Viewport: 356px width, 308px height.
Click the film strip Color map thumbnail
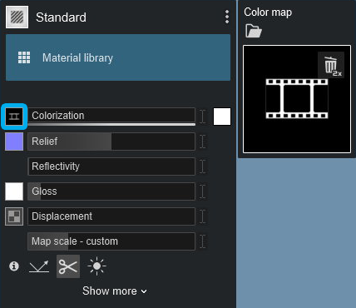[x=297, y=99]
